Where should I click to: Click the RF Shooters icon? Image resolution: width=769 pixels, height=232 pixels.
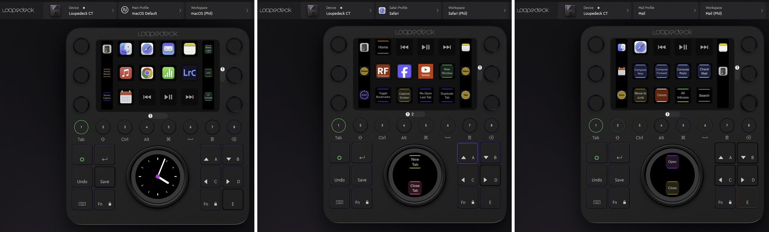[x=383, y=71]
